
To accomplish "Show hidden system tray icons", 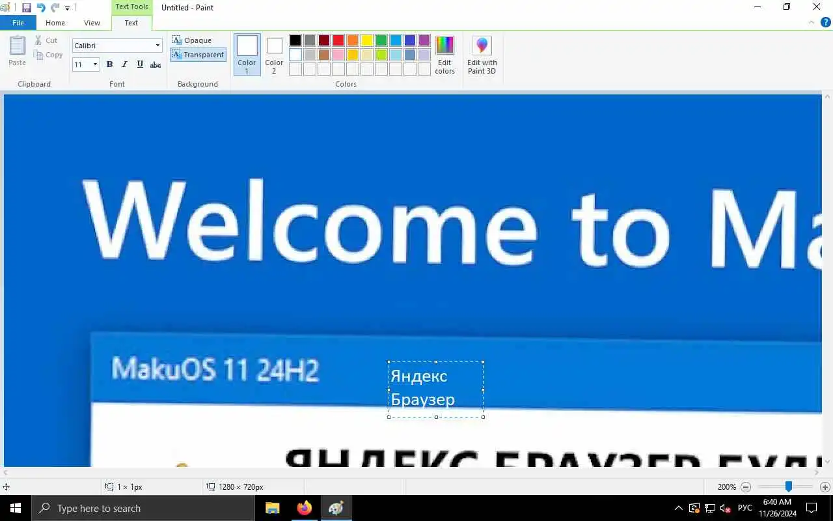I will pos(678,508).
